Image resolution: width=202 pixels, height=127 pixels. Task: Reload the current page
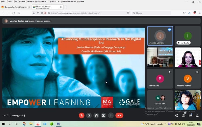pos(13,13)
